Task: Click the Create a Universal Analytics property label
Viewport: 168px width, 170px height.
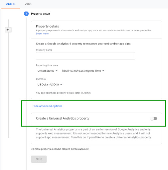Action: coord(63,118)
